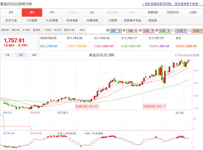
Task: Switch to the 日K tab
Action: pyautogui.click(x=11, y=12)
